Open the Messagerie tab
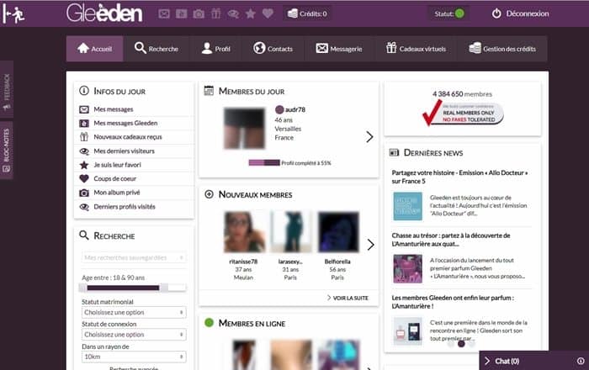The height and width of the screenshot is (370, 589). pyautogui.click(x=339, y=49)
